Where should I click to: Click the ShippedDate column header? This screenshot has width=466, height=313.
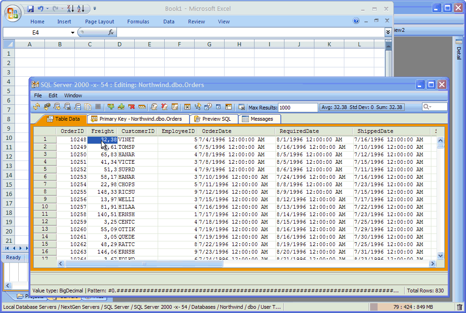pyautogui.click(x=392, y=131)
